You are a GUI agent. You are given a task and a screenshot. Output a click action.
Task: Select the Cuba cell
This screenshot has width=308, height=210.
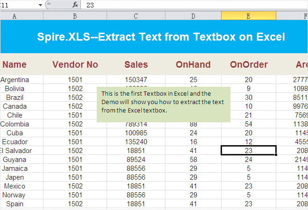[x=22, y=133]
